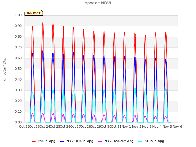Viewport: 196px width, 147px height.
Task: Click the Nov 6 x-axis date label
Action: pyautogui.click(x=178, y=126)
